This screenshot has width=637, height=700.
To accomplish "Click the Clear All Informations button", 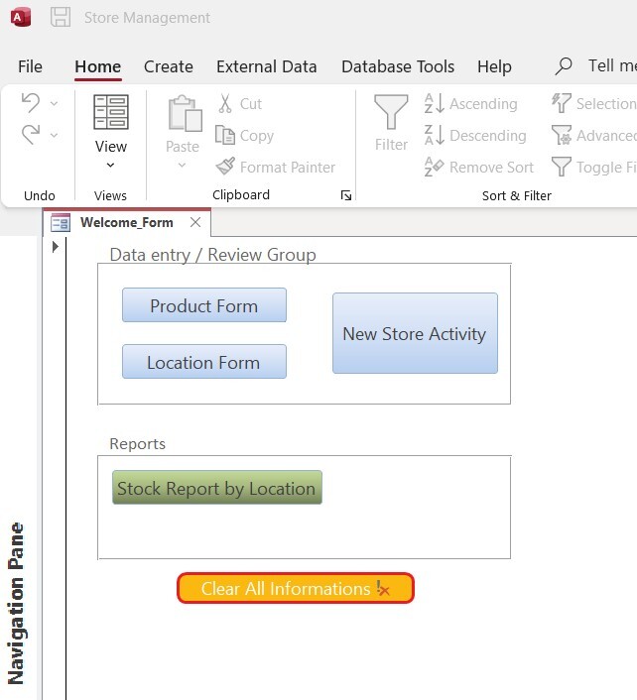I will tap(296, 588).
